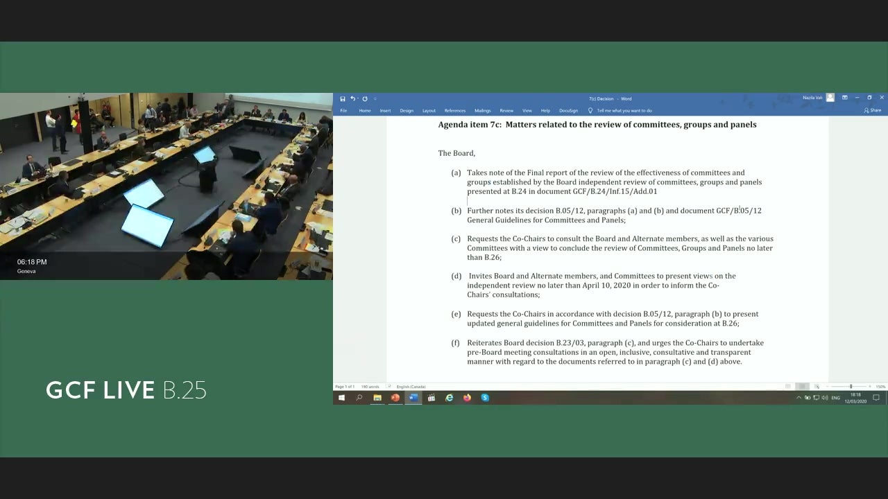Open Windows taskbar search
The width and height of the screenshot is (888, 499).
[x=359, y=398]
